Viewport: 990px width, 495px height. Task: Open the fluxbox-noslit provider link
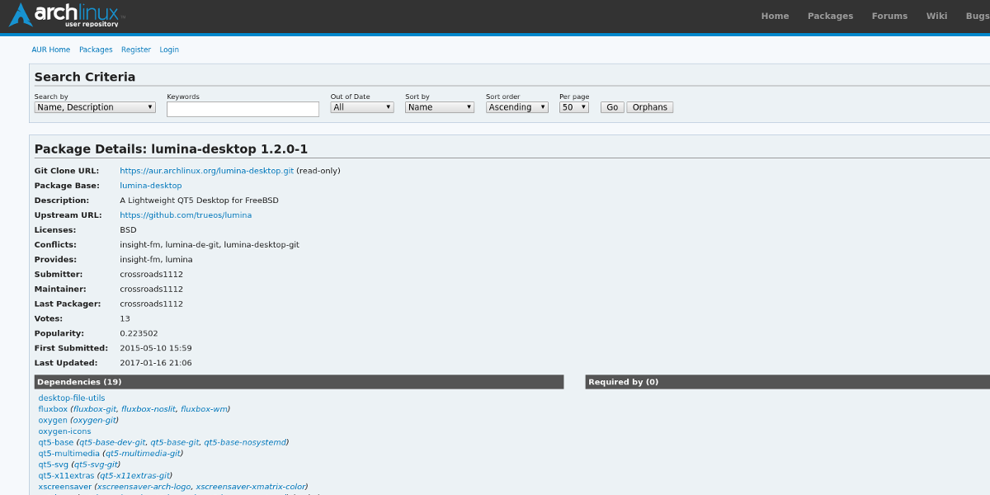point(148,409)
